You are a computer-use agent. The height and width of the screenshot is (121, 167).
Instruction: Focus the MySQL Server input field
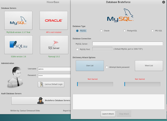pyautogui.click(x=128, y=44)
